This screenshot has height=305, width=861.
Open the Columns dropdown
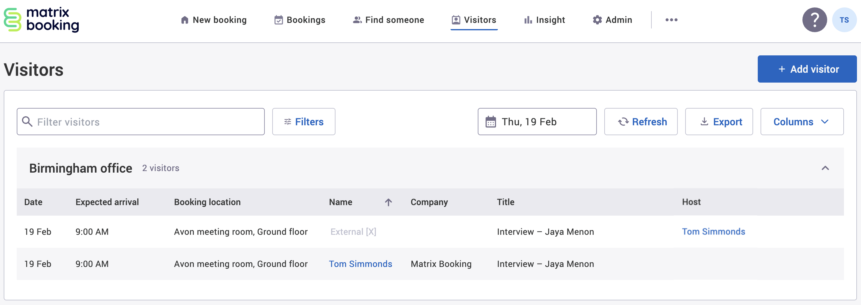tap(801, 122)
